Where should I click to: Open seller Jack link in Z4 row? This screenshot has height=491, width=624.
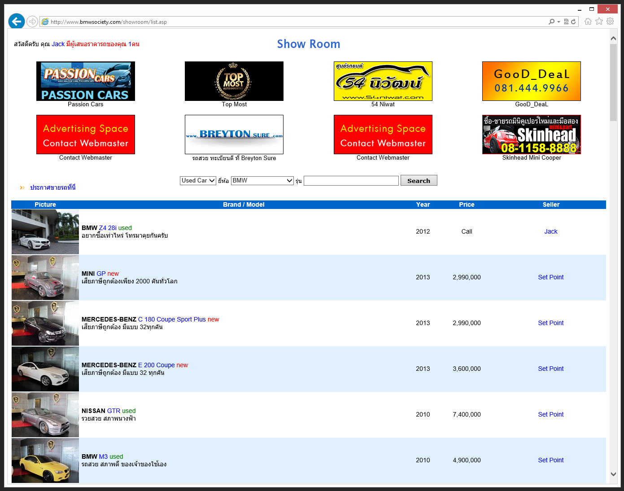pos(551,231)
